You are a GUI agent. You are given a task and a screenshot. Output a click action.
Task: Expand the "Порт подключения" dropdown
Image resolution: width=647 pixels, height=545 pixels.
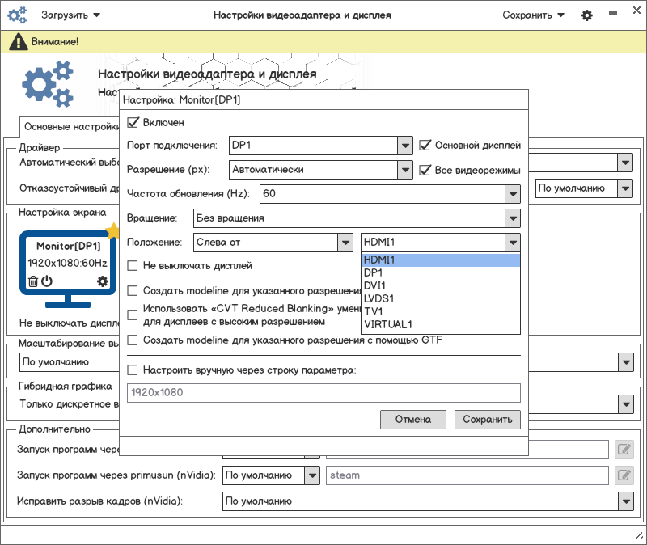[405, 146]
